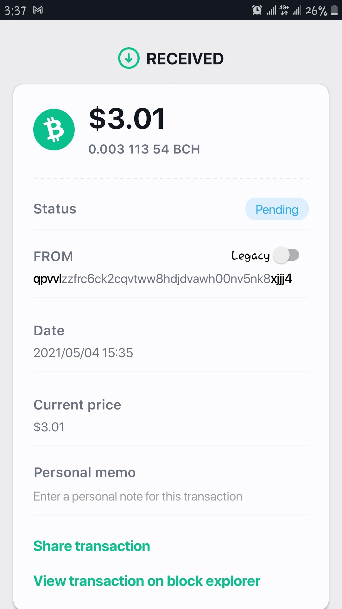Tap the RECEIVED title text
342x609 pixels.
(185, 59)
